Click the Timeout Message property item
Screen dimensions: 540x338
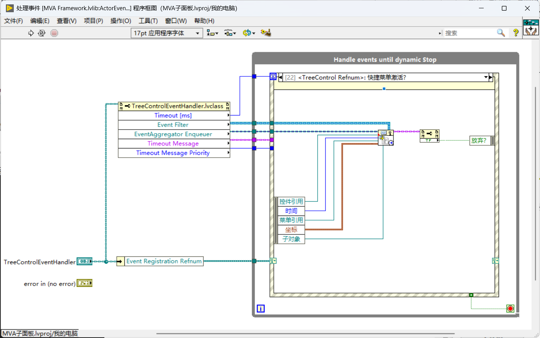click(x=174, y=143)
